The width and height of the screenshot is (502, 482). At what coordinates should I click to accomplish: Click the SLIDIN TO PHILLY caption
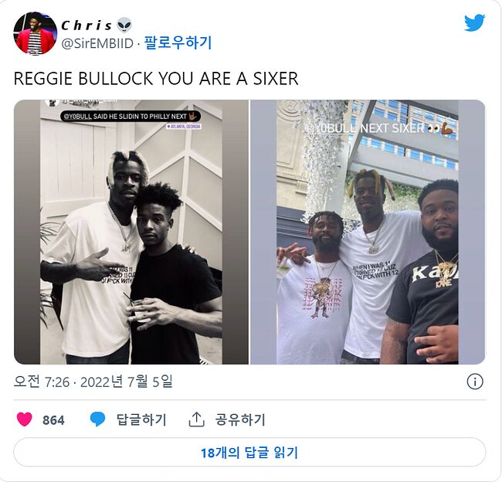(x=131, y=117)
